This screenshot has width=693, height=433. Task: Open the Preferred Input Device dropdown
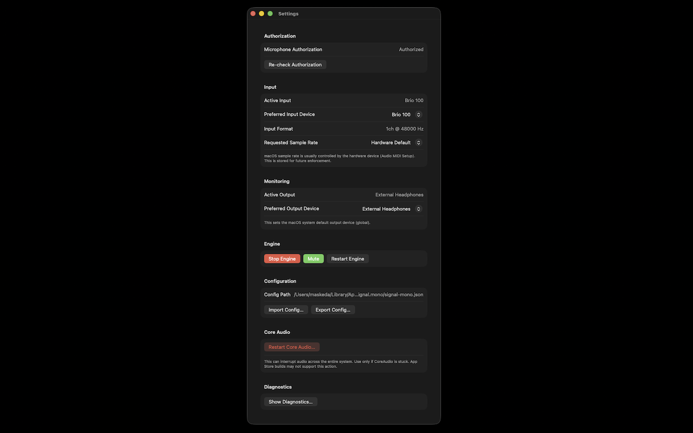pyautogui.click(x=406, y=114)
